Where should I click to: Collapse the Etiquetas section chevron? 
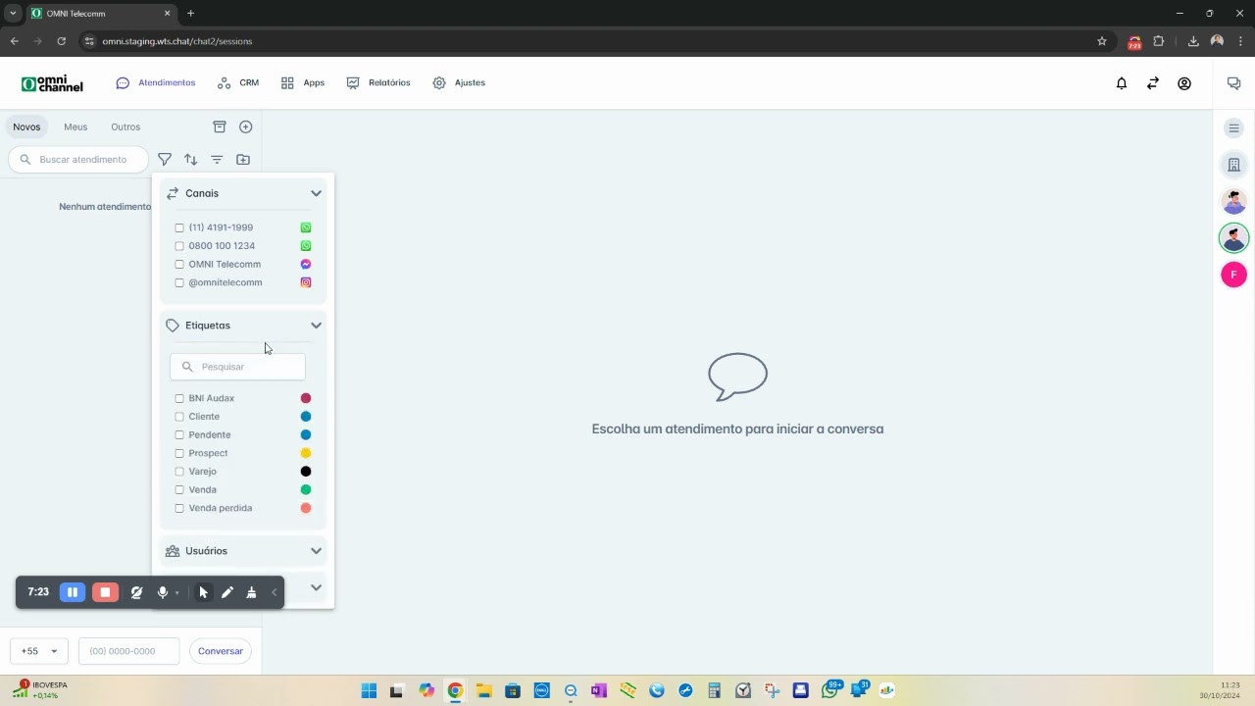316,326
